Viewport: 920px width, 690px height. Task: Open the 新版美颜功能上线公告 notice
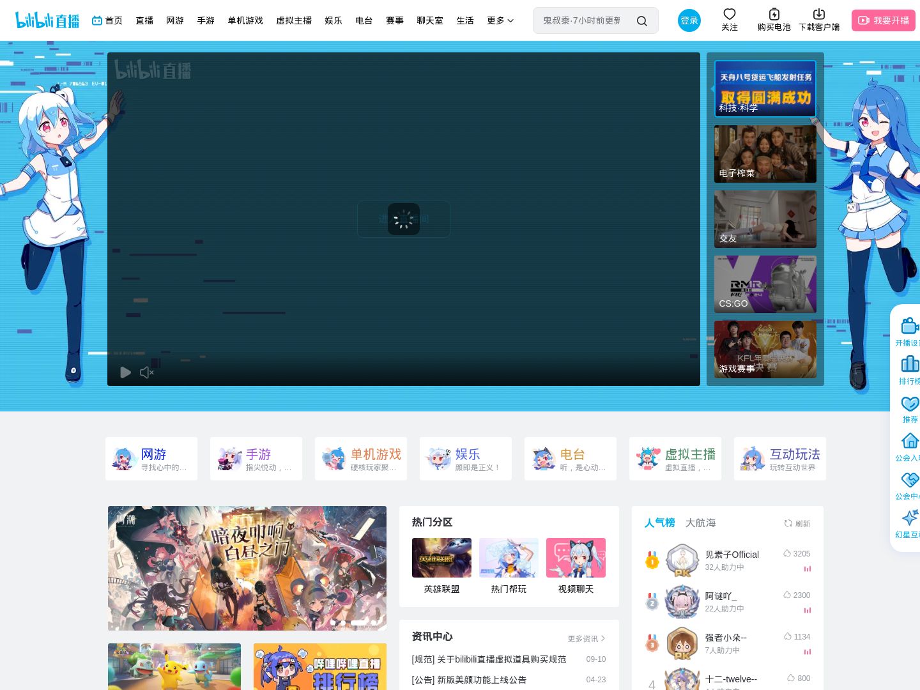pos(470,680)
